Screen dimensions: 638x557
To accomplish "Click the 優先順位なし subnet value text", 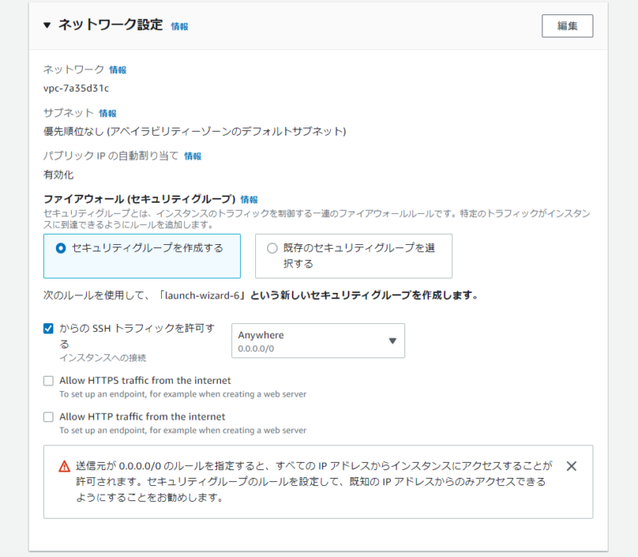I will [195, 131].
